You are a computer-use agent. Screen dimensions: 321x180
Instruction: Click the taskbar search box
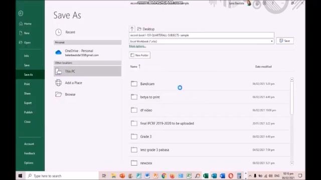[x=62, y=175]
